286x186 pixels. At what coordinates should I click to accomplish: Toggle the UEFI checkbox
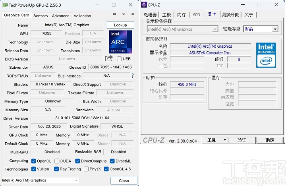119,59
